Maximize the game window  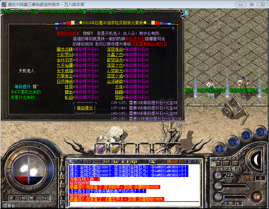coord(252,5)
